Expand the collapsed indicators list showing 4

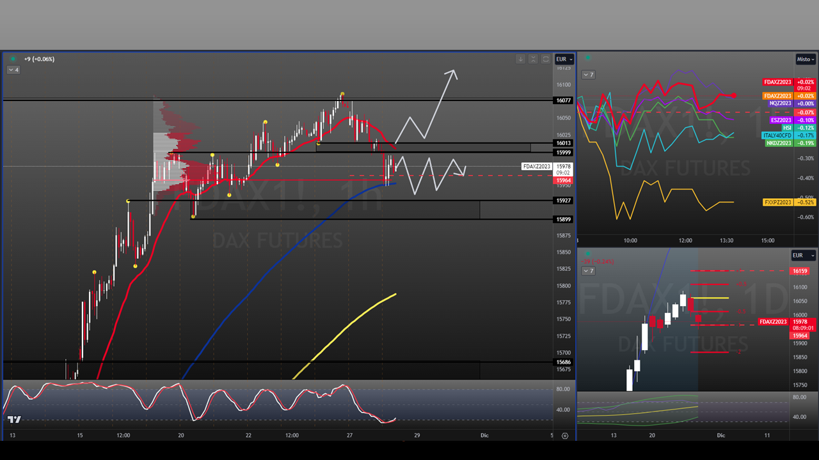[x=13, y=70]
